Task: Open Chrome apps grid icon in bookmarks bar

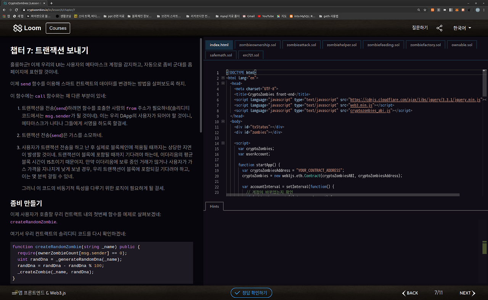Action: tap(4, 16)
